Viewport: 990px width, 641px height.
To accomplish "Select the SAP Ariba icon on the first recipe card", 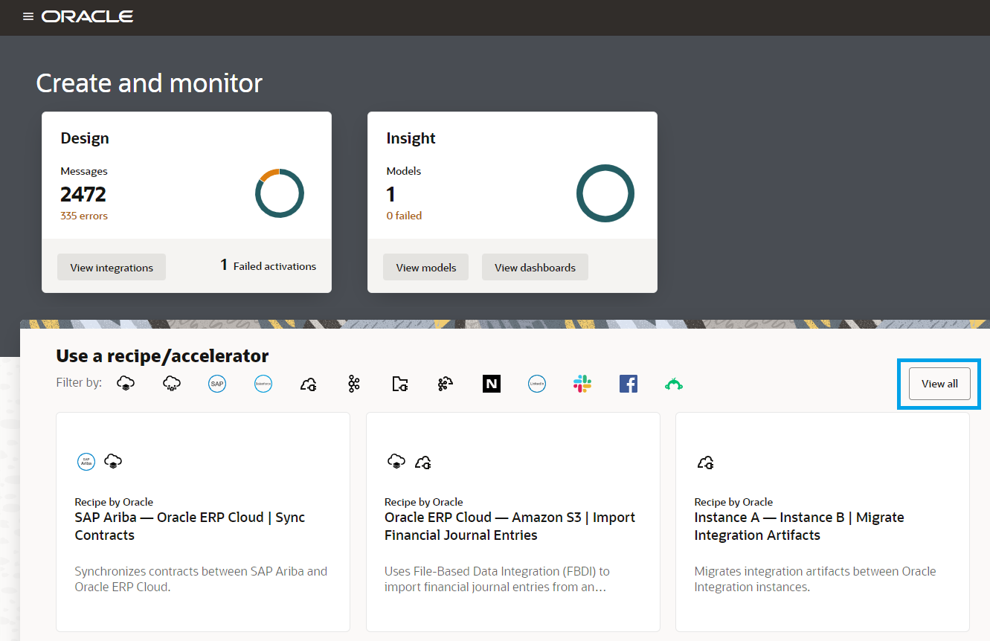I will (86, 461).
